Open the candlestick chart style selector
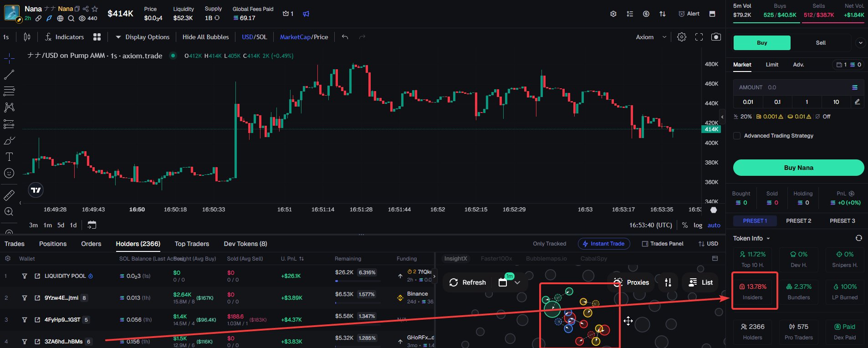 (x=27, y=37)
